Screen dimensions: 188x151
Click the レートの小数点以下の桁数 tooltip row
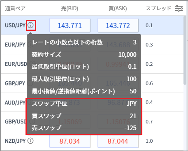click(84, 42)
